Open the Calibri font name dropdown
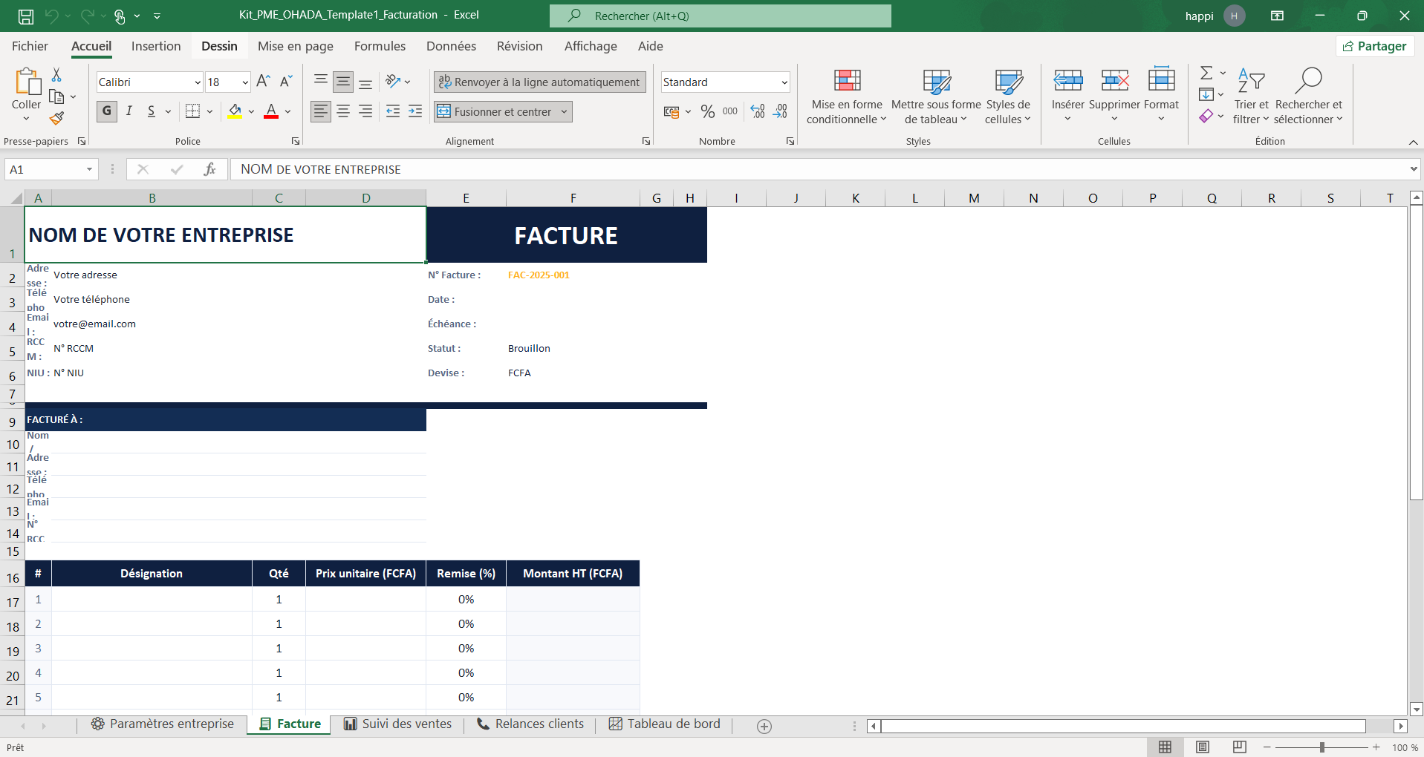1424x757 pixels. tap(198, 82)
